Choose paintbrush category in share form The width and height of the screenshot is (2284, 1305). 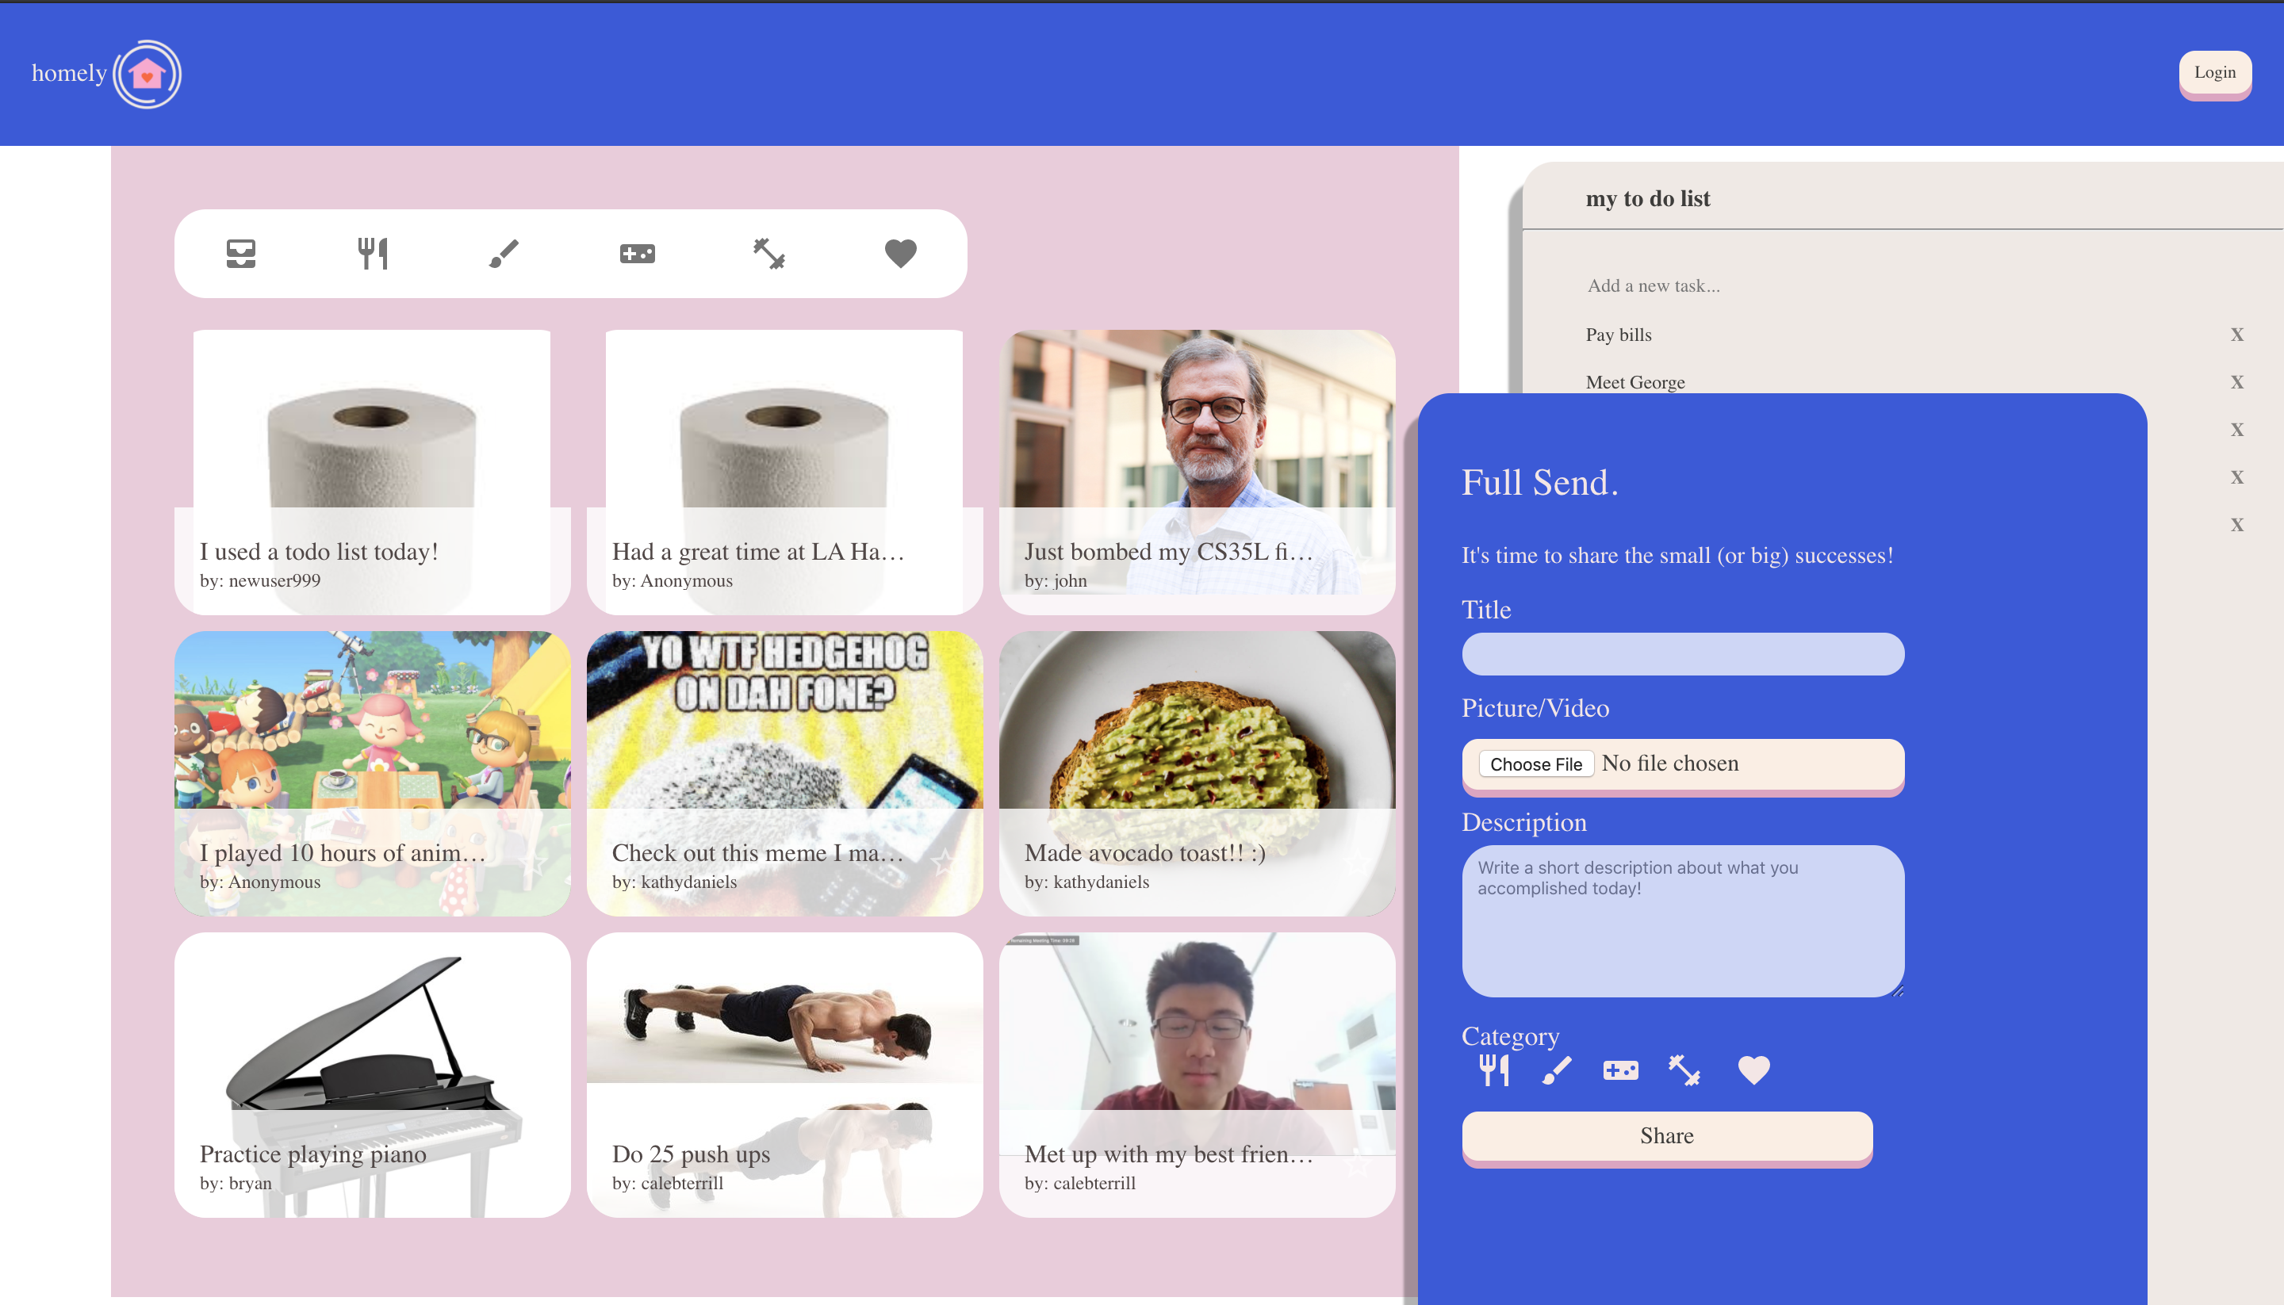1557,1070
